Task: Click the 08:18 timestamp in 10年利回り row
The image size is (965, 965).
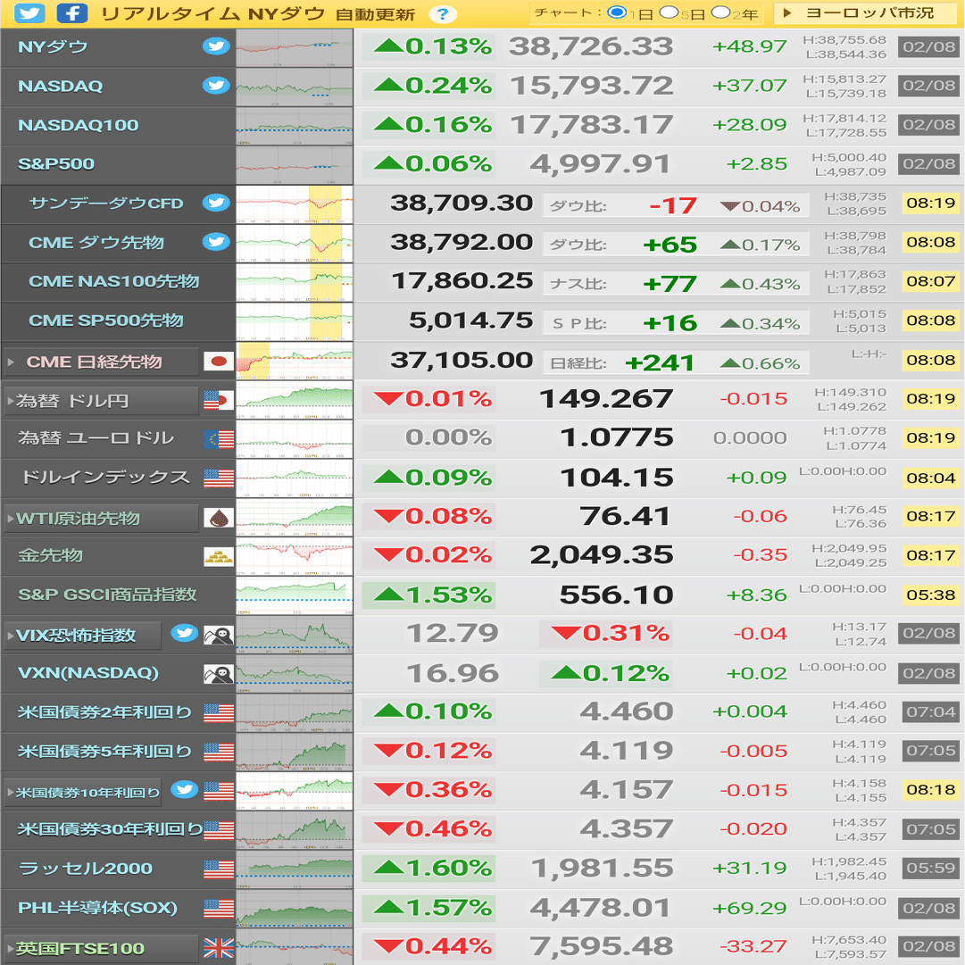Action: [930, 790]
